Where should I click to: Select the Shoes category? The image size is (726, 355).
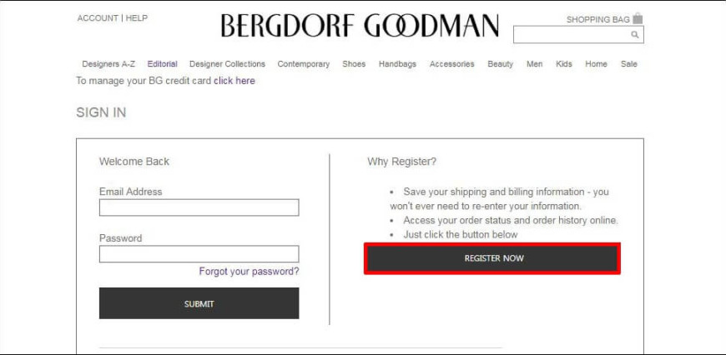click(354, 64)
